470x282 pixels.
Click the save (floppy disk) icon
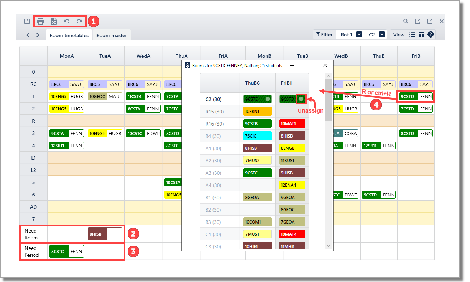(x=27, y=21)
